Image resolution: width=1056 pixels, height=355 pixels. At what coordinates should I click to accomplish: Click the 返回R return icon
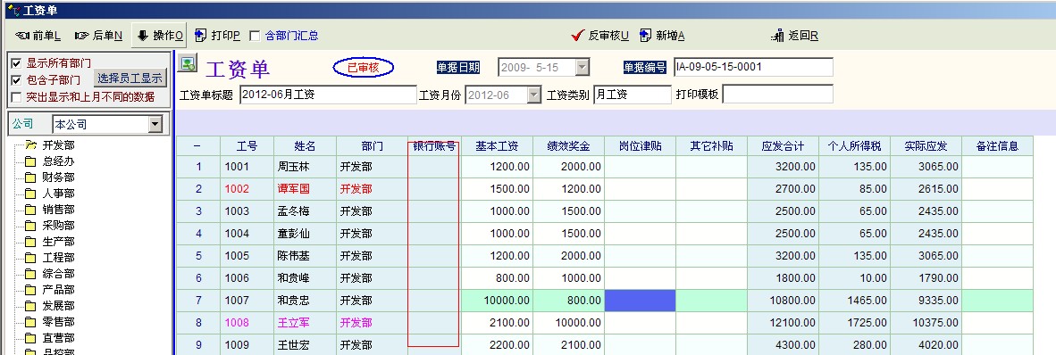(777, 36)
